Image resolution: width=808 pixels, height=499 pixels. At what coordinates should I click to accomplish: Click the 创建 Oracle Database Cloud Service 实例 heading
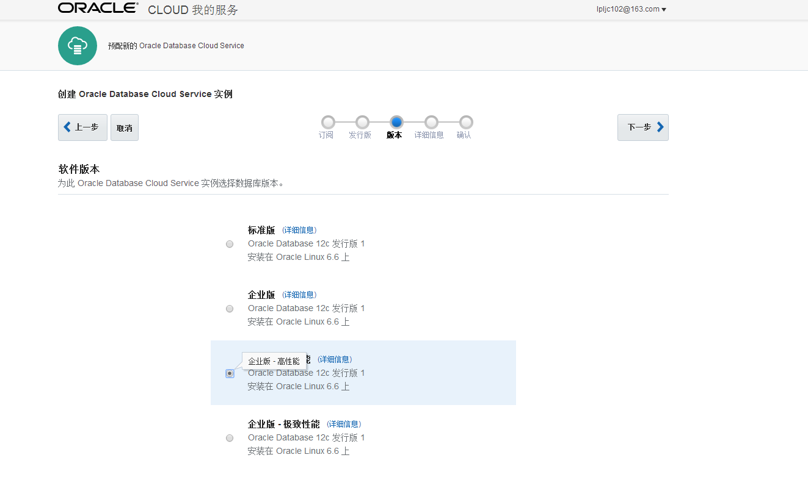[145, 94]
